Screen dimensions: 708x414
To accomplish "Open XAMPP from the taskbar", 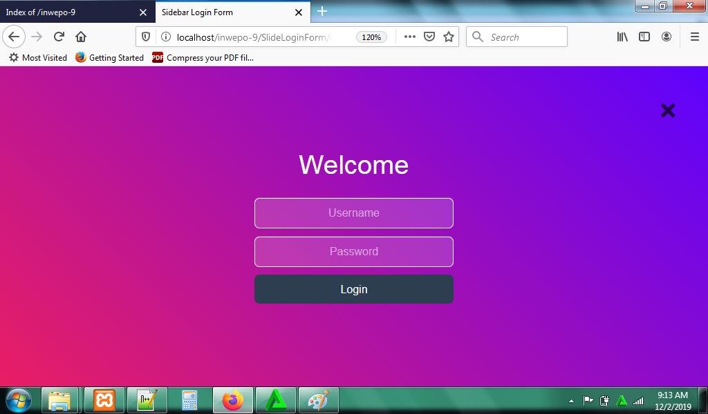I will [104, 400].
